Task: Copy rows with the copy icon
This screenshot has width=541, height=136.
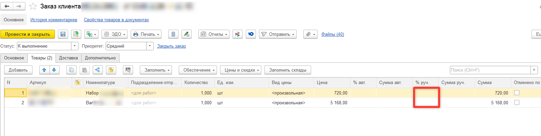Action: tap(71, 70)
